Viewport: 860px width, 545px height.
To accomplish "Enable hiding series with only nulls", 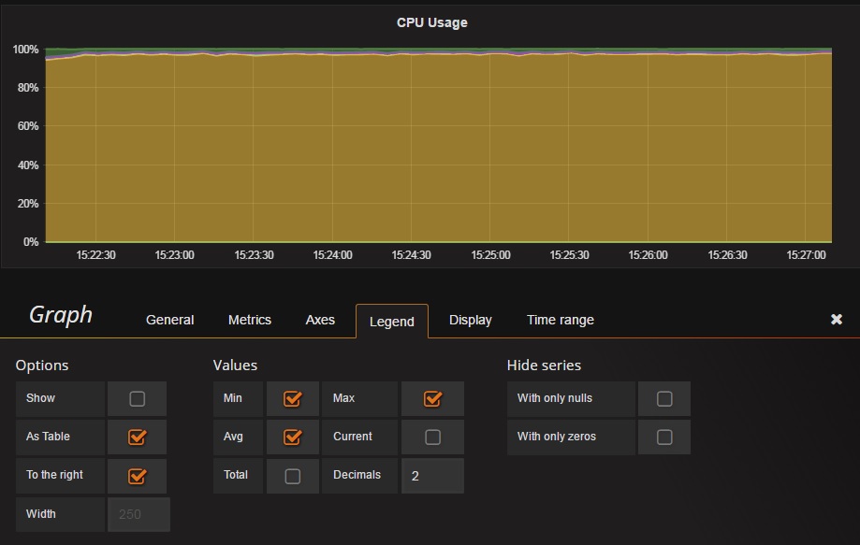I will [664, 399].
